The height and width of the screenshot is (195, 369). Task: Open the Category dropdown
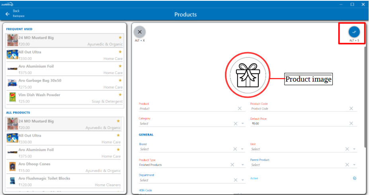coord(243,124)
